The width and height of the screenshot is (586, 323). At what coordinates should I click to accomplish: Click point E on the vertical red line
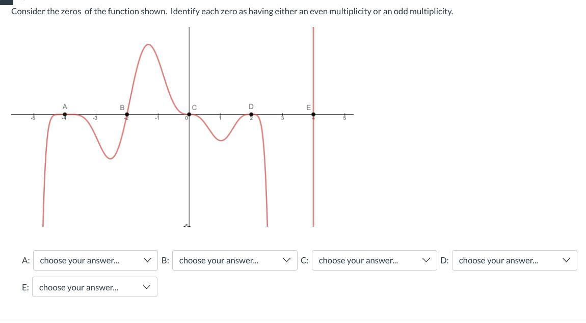(x=313, y=115)
